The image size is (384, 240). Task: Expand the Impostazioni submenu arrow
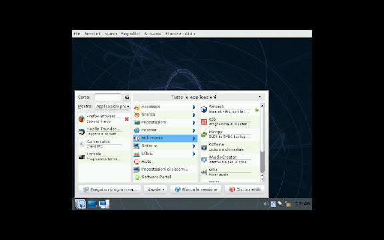(x=194, y=123)
